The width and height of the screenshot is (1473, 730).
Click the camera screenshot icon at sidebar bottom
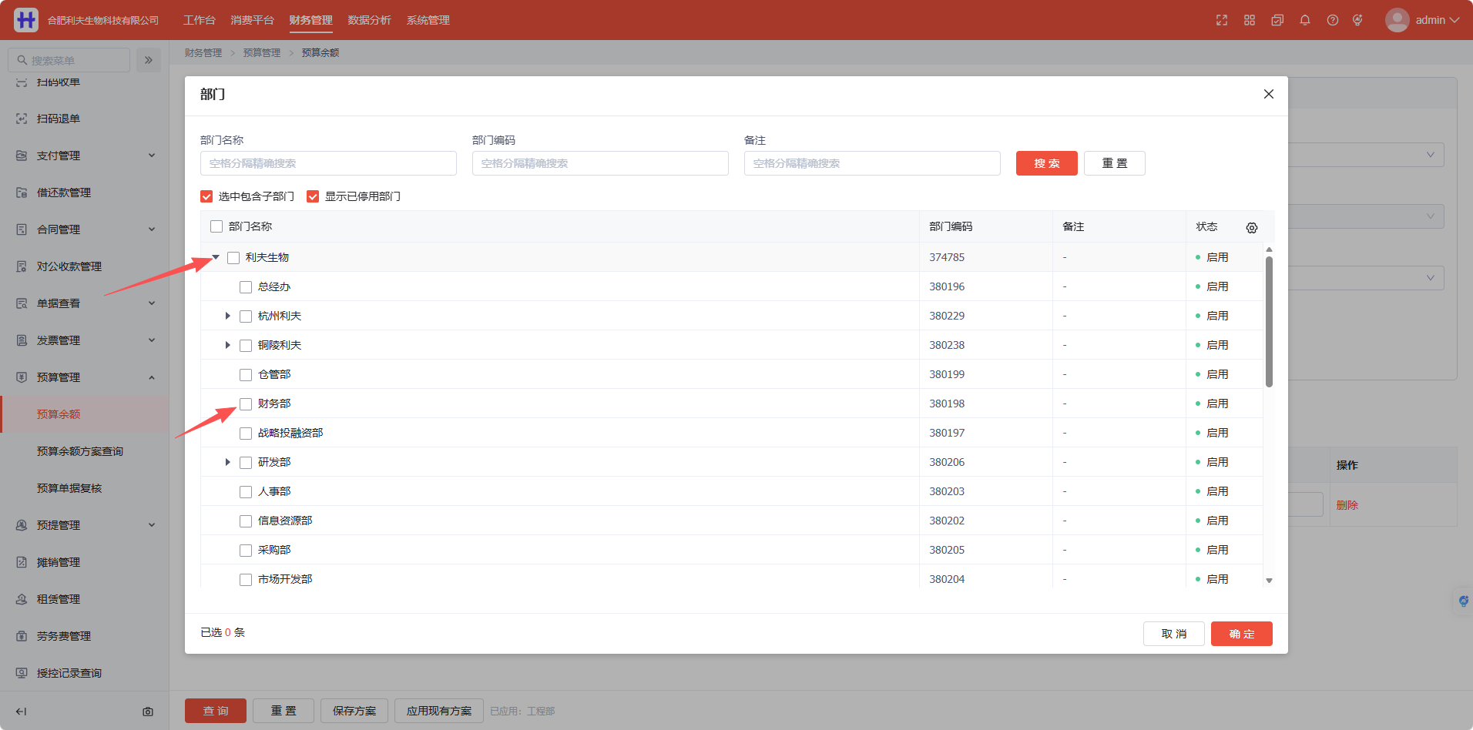(148, 712)
